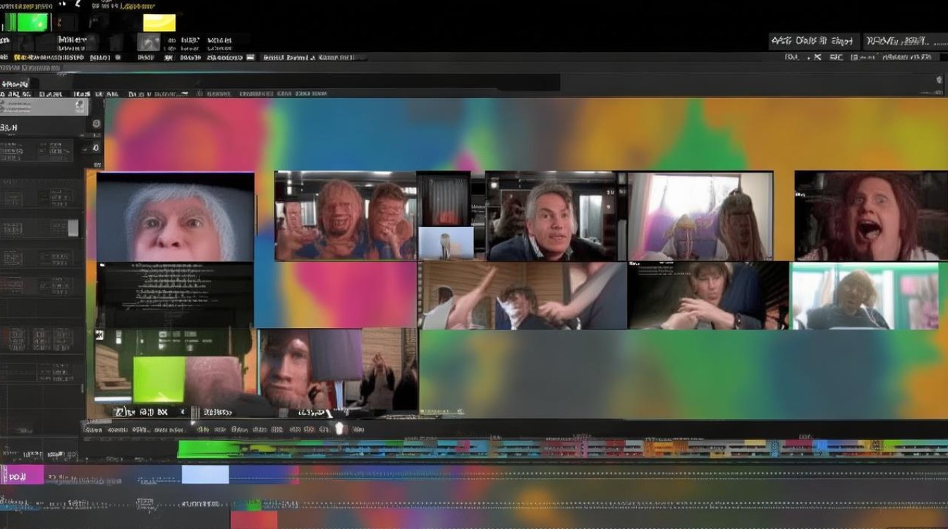Select the small red-curtain clip thumbnail

point(444,198)
